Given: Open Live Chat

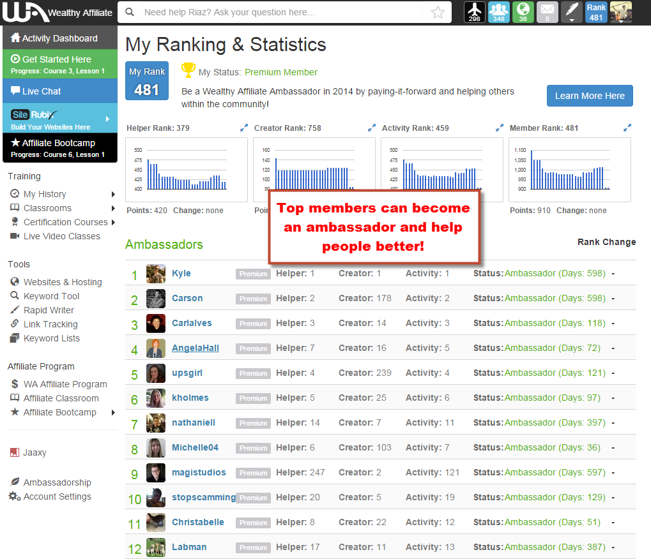Looking at the screenshot, I should [x=60, y=91].
